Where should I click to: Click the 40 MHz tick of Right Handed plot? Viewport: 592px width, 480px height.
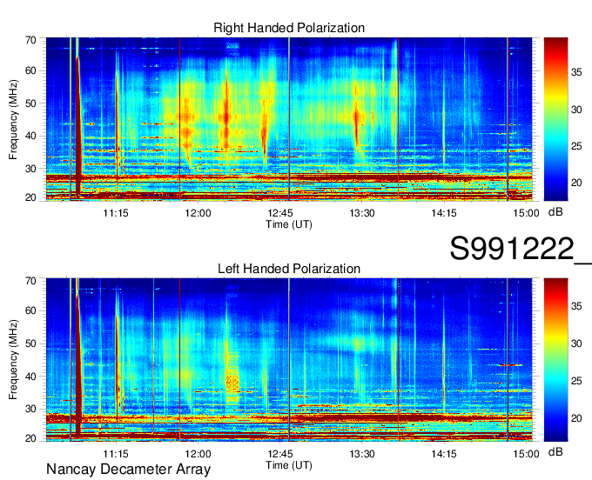click(x=30, y=136)
